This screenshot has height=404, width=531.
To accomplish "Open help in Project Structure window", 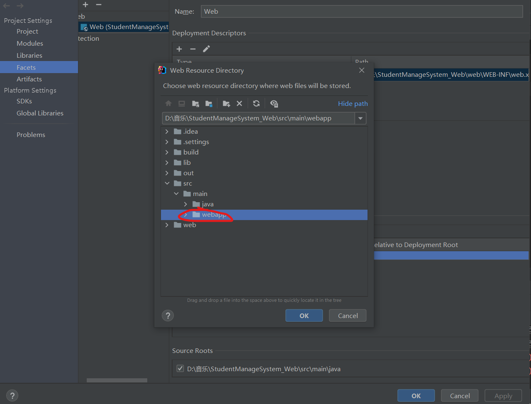I will 12,396.
